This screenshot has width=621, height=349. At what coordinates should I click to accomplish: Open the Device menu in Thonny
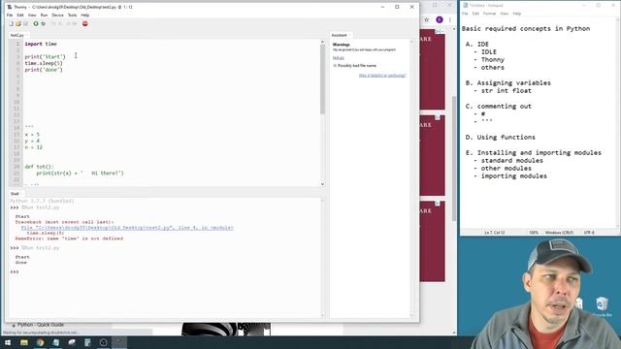(x=57, y=16)
